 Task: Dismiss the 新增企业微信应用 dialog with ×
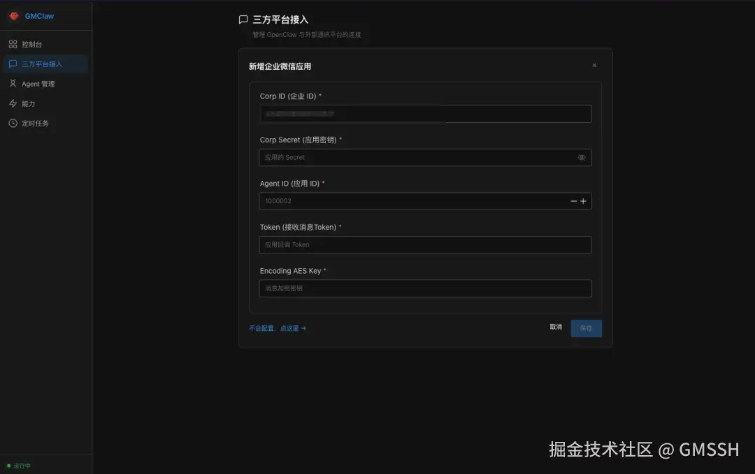[x=594, y=65]
